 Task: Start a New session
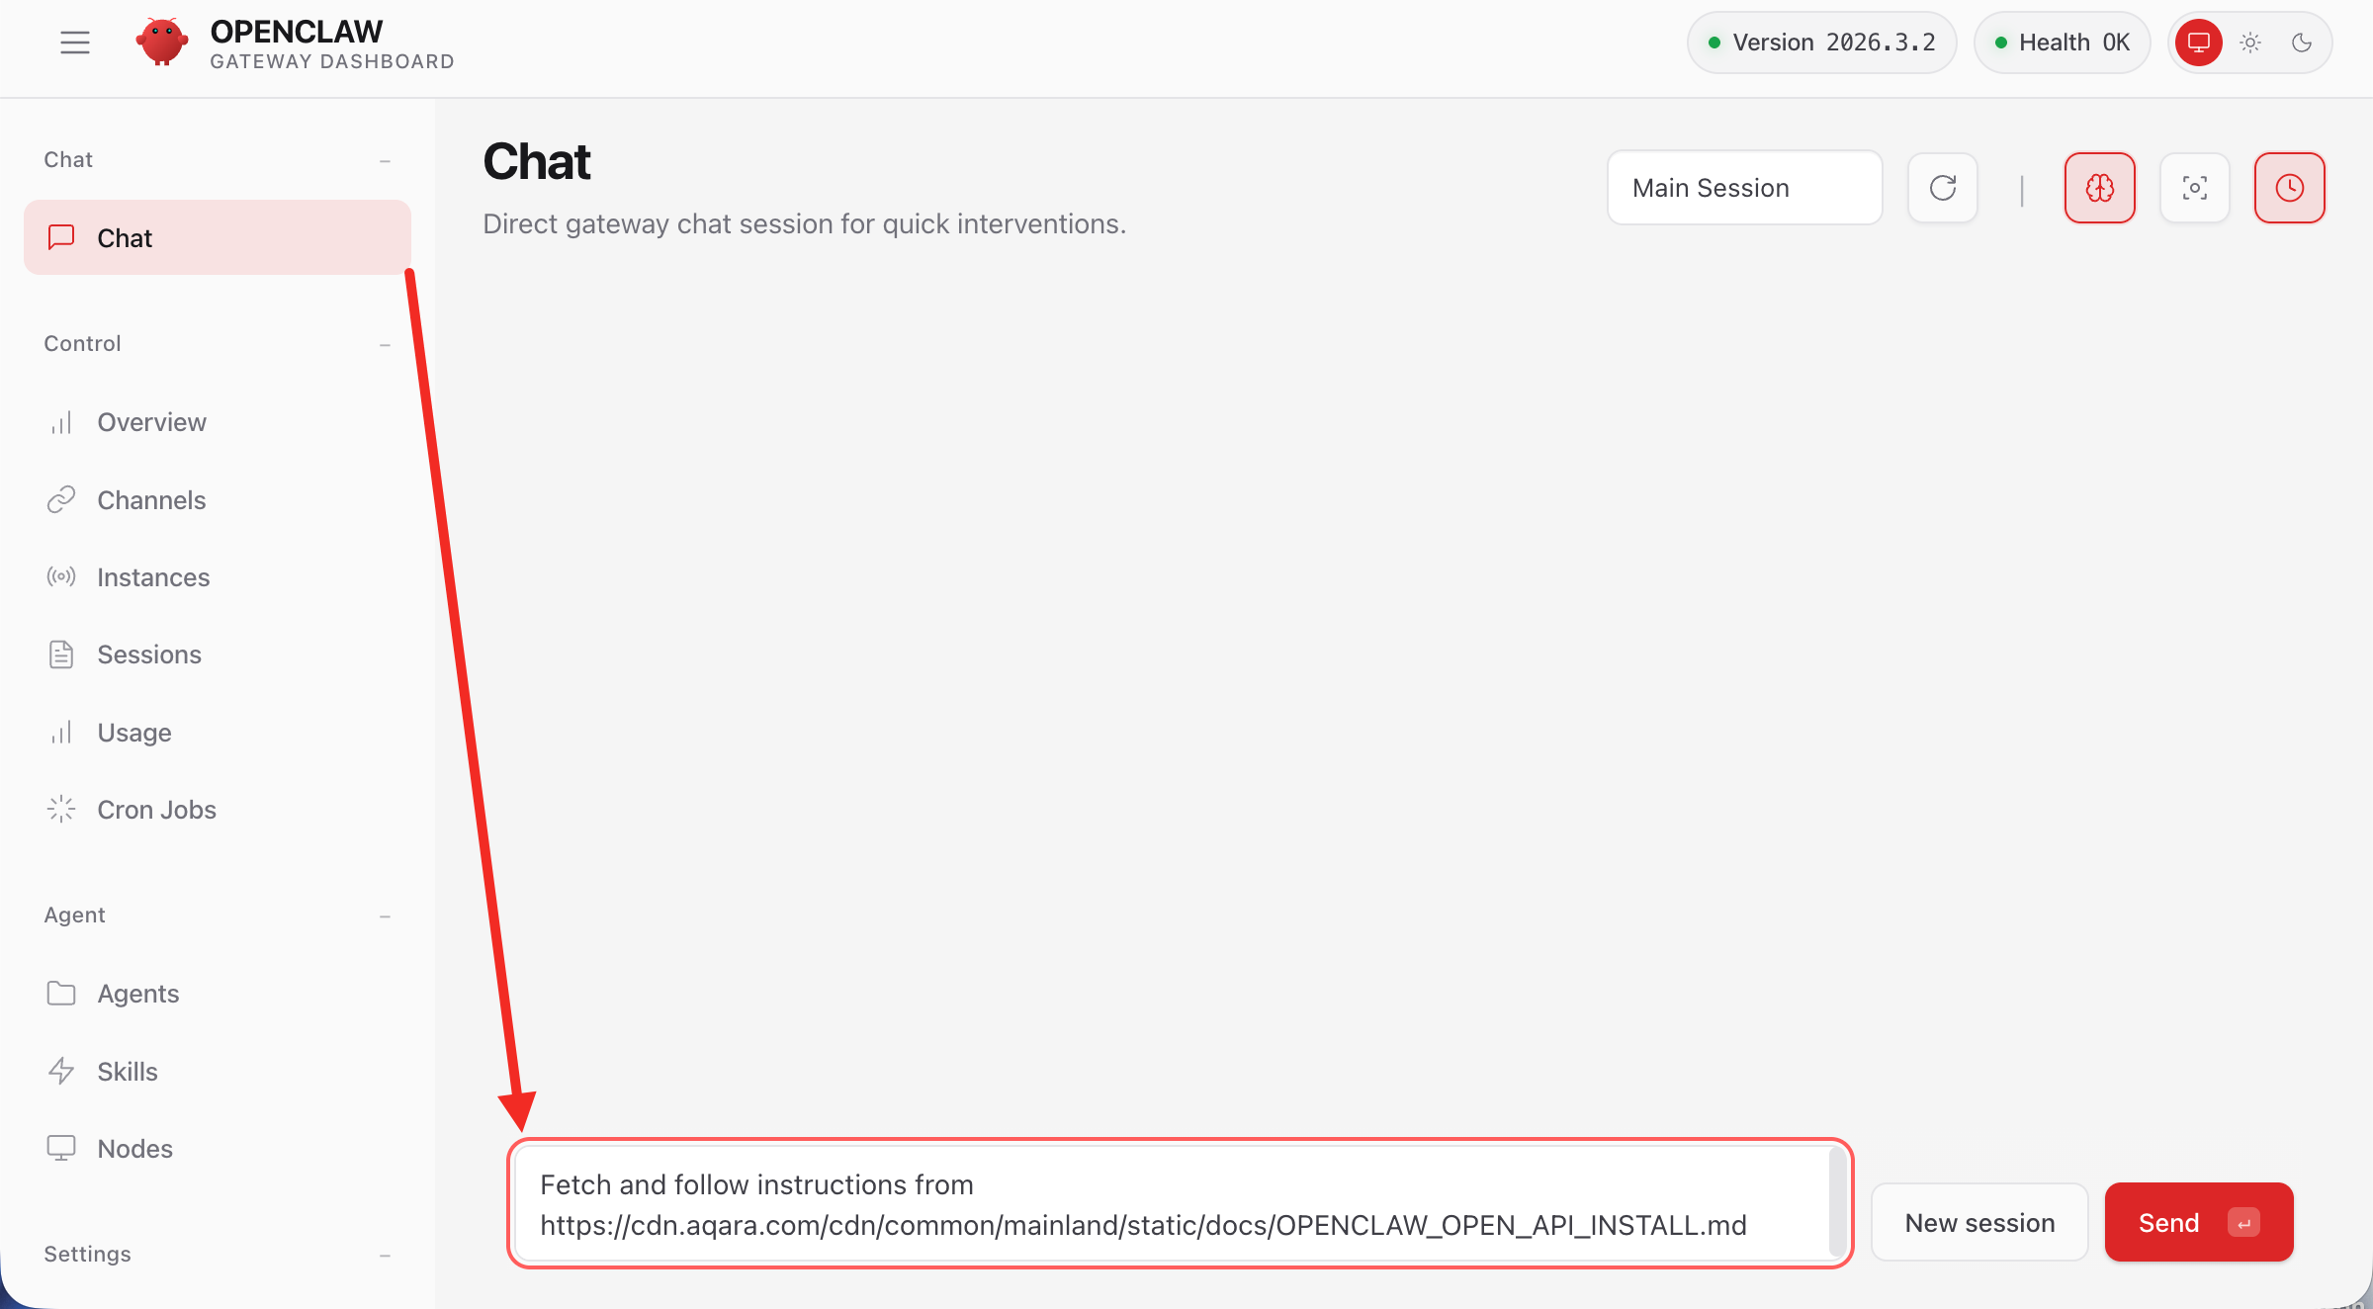[1979, 1222]
